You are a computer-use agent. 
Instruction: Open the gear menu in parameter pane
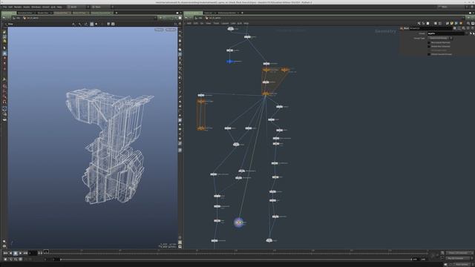(x=455, y=28)
